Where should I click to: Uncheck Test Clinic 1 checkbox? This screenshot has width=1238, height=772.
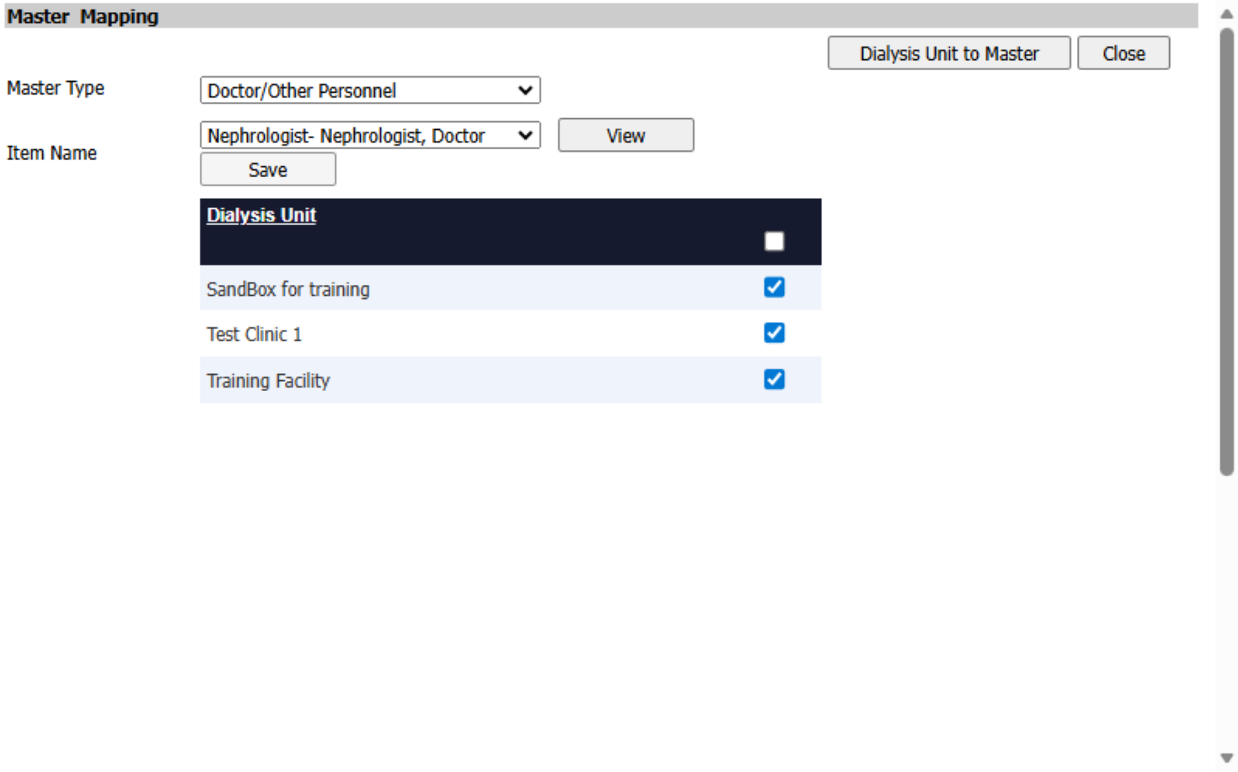point(774,333)
